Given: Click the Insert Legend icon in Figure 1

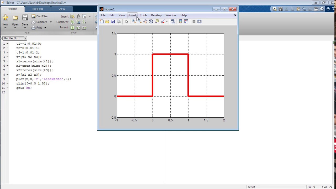Looking at the screenshot, I should pos(186,22).
